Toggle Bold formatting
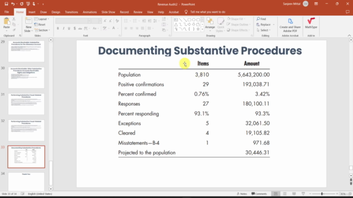Screen dimensions: 353x198 (58, 28)
